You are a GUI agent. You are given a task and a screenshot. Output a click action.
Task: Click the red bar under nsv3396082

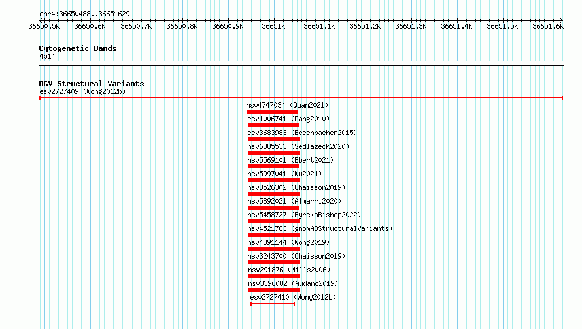[x=274, y=290]
